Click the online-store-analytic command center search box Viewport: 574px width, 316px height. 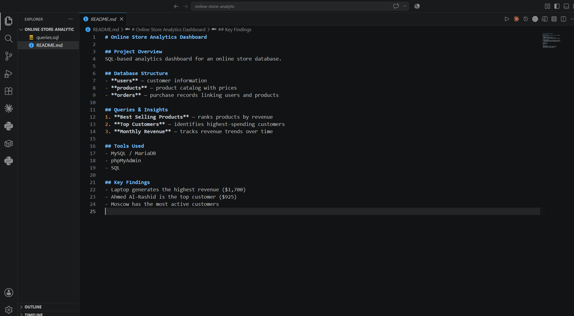pos(291,6)
